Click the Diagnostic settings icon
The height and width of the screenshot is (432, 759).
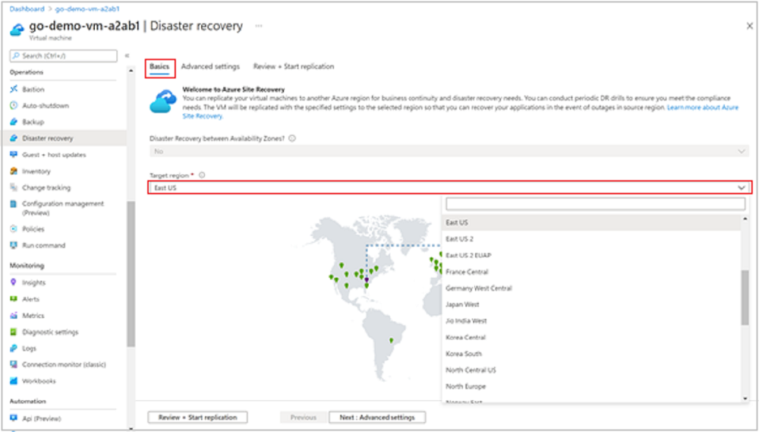pos(14,332)
